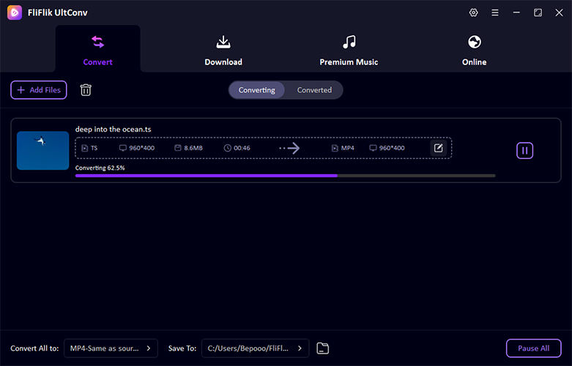The height and width of the screenshot is (366, 572).
Task: Open the Premium Music tab
Action: coord(349,51)
